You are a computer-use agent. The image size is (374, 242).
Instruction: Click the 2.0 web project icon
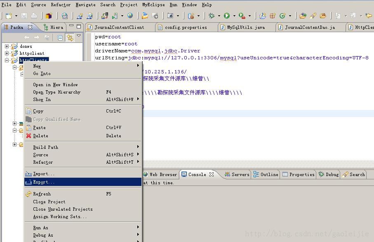point(65,16)
